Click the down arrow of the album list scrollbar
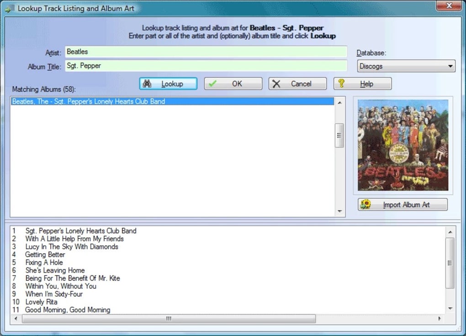Image resolution: width=466 pixels, height=336 pixels. 339,211
